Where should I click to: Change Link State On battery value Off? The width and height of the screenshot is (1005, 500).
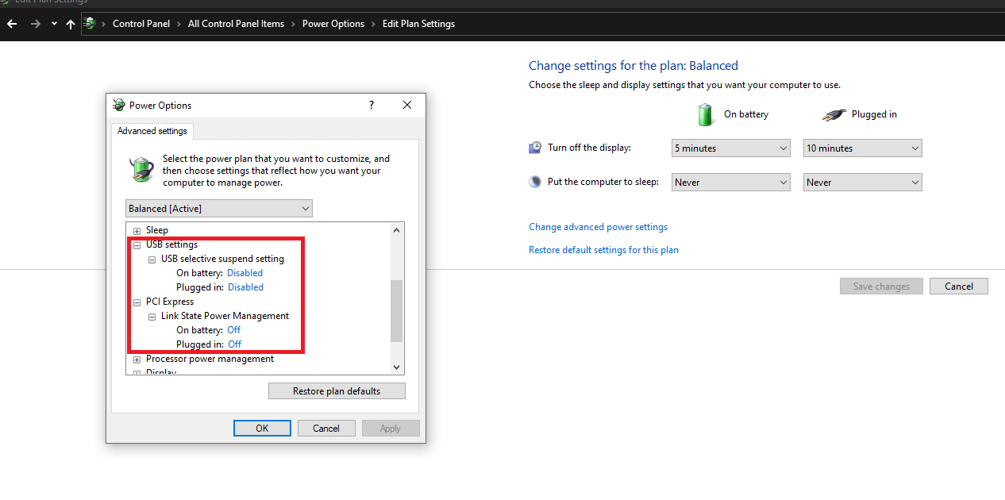coord(234,330)
